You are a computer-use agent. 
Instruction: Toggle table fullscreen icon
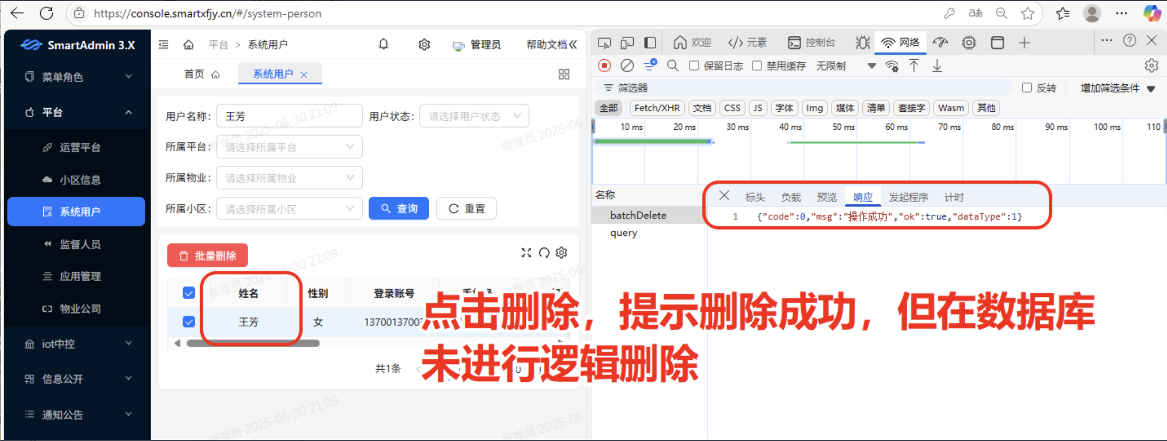pyautogui.click(x=526, y=253)
